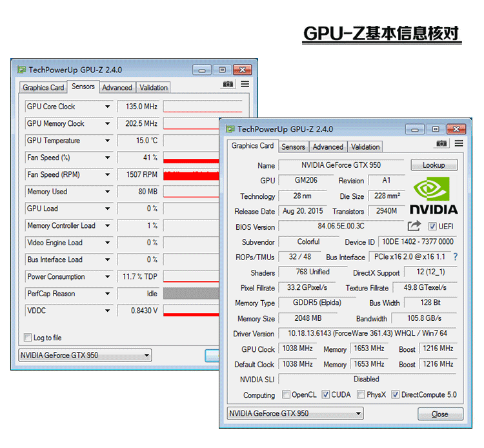Image resolution: width=484 pixels, height=448 pixels.
Task: Click the 135.0 MHz core clock value
Action: point(138,107)
